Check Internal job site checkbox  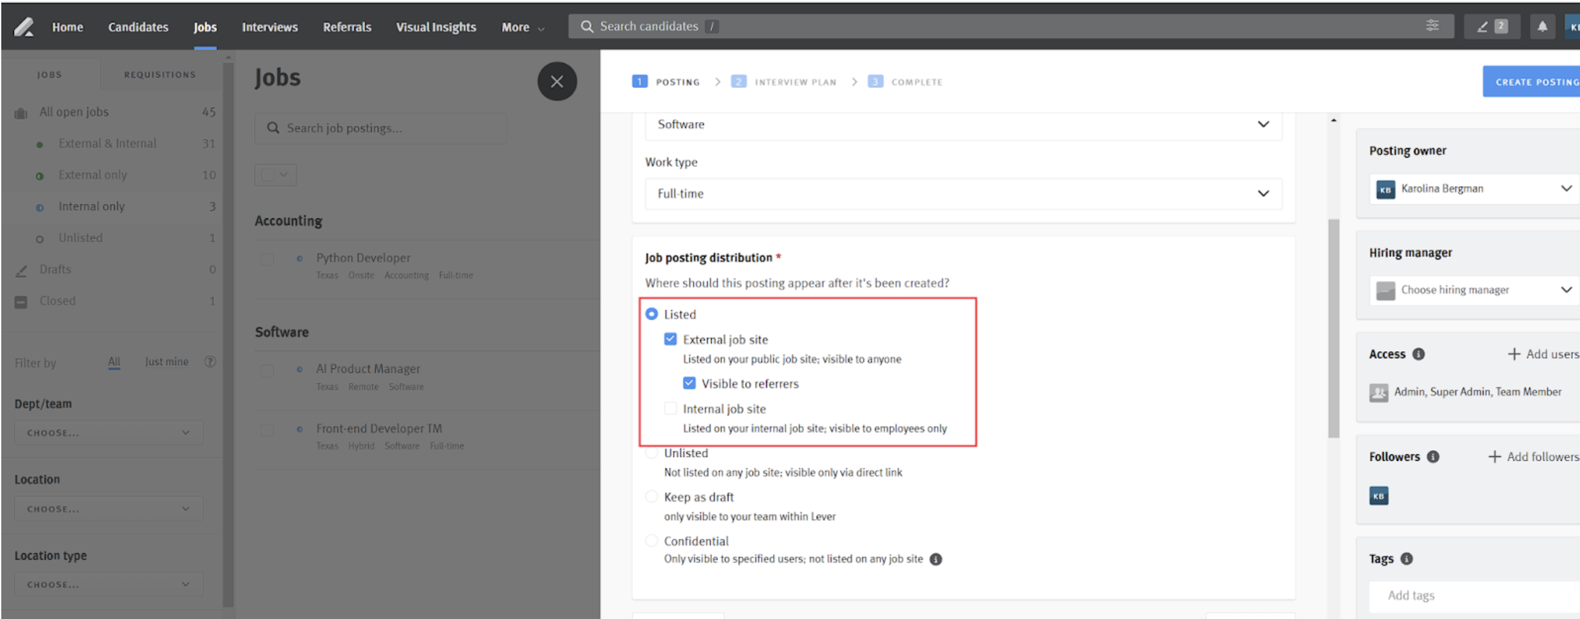pyautogui.click(x=670, y=408)
